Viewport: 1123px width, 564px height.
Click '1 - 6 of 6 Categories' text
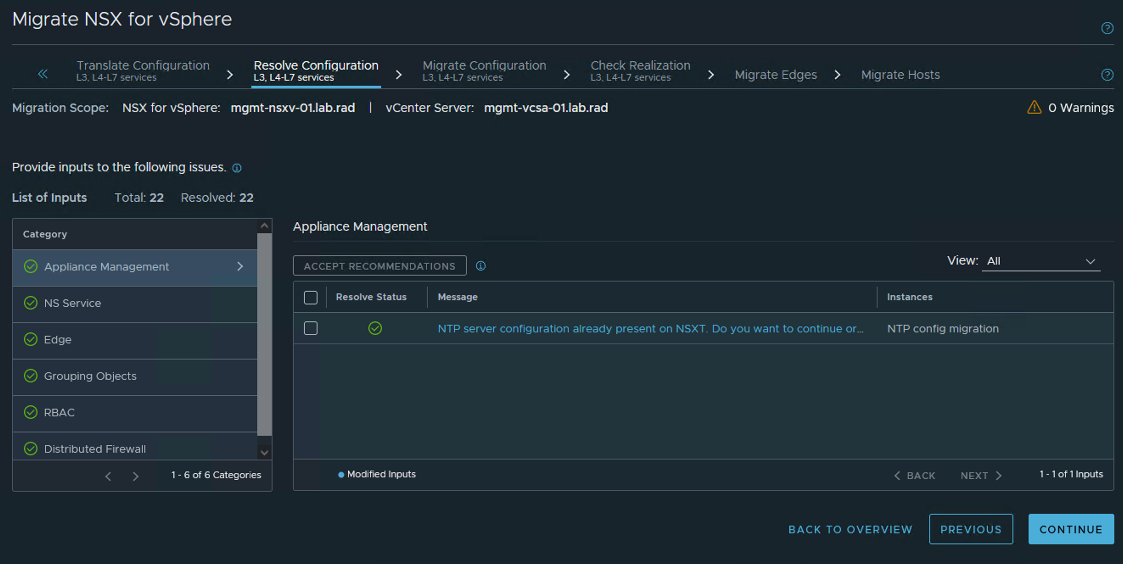(x=216, y=475)
